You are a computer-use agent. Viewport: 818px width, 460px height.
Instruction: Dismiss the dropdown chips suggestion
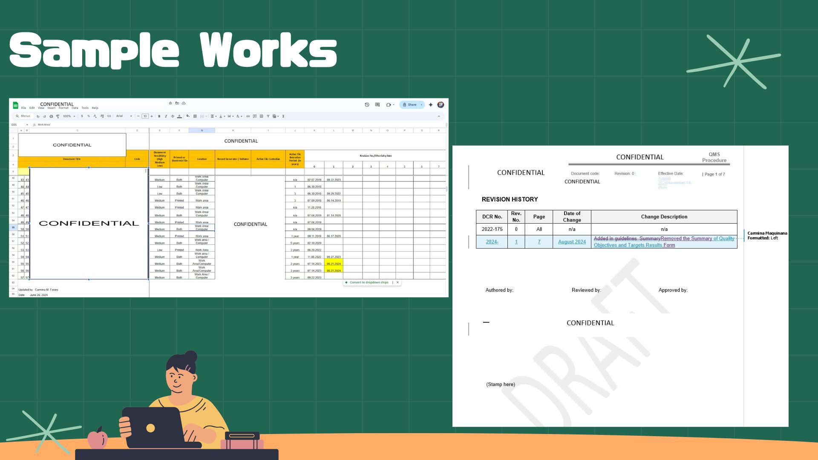point(397,282)
